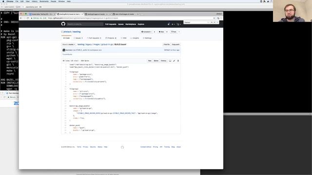Open the Chrome File menu
Image resolution: width=312 pixels, height=175 pixels.
pyautogui.click(x=17, y=1)
